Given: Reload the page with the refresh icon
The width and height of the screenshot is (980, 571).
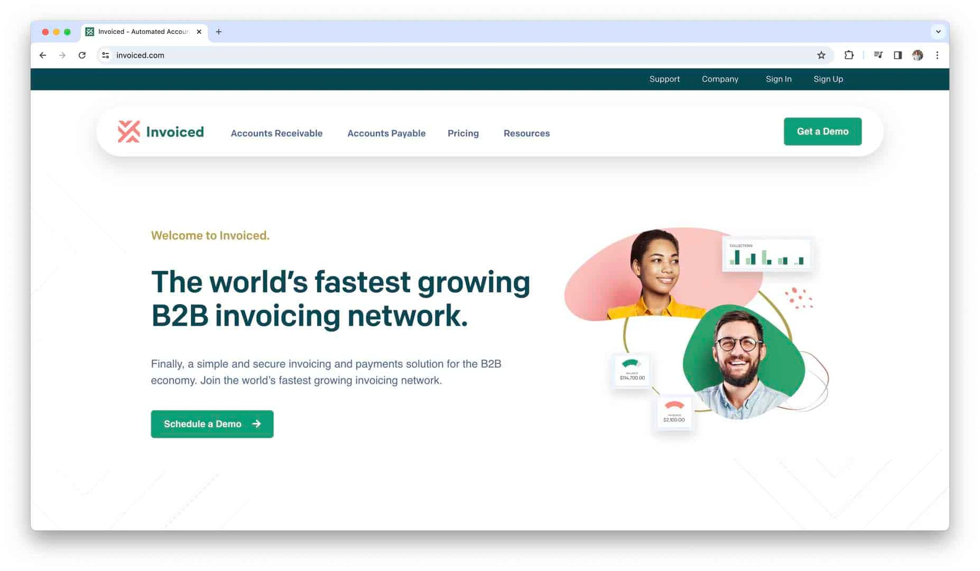Looking at the screenshot, I should [82, 55].
